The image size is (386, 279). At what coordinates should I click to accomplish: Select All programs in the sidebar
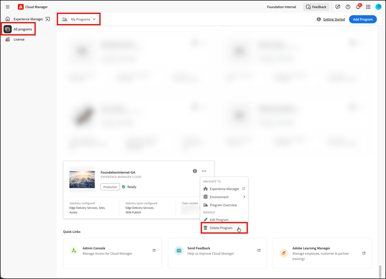18,29
